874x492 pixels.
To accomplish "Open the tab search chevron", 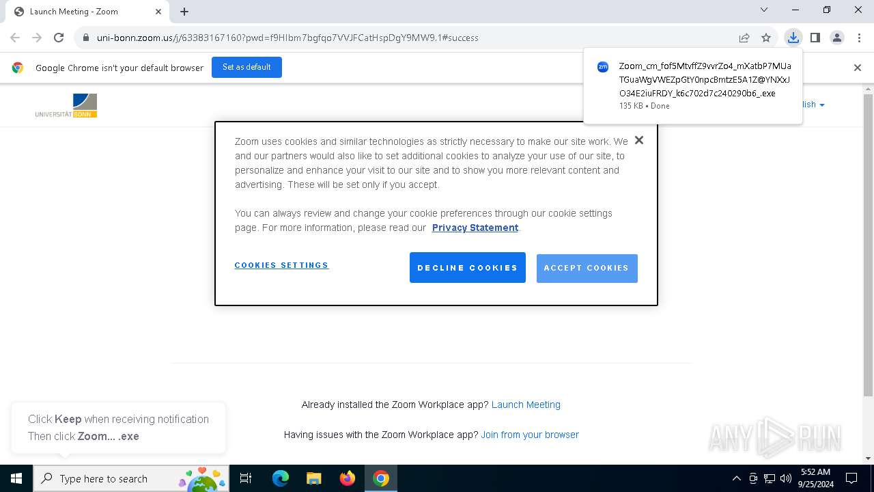I will click(x=764, y=10).
